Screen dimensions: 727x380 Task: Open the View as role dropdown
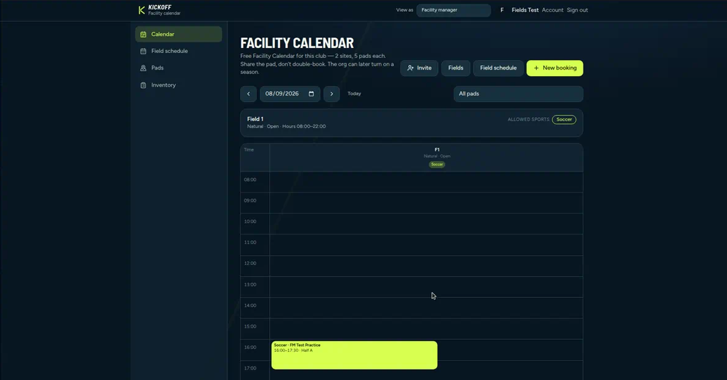pos(453,10)
